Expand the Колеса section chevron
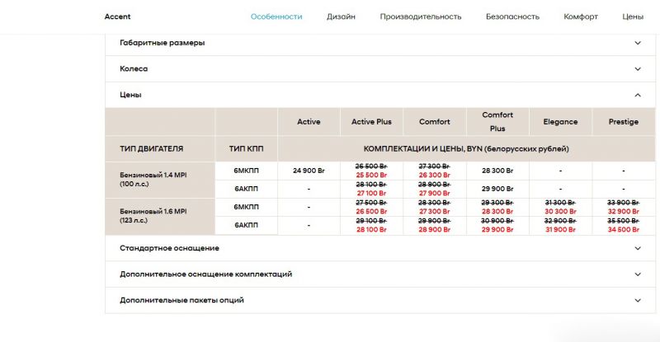 pos(638,69)
